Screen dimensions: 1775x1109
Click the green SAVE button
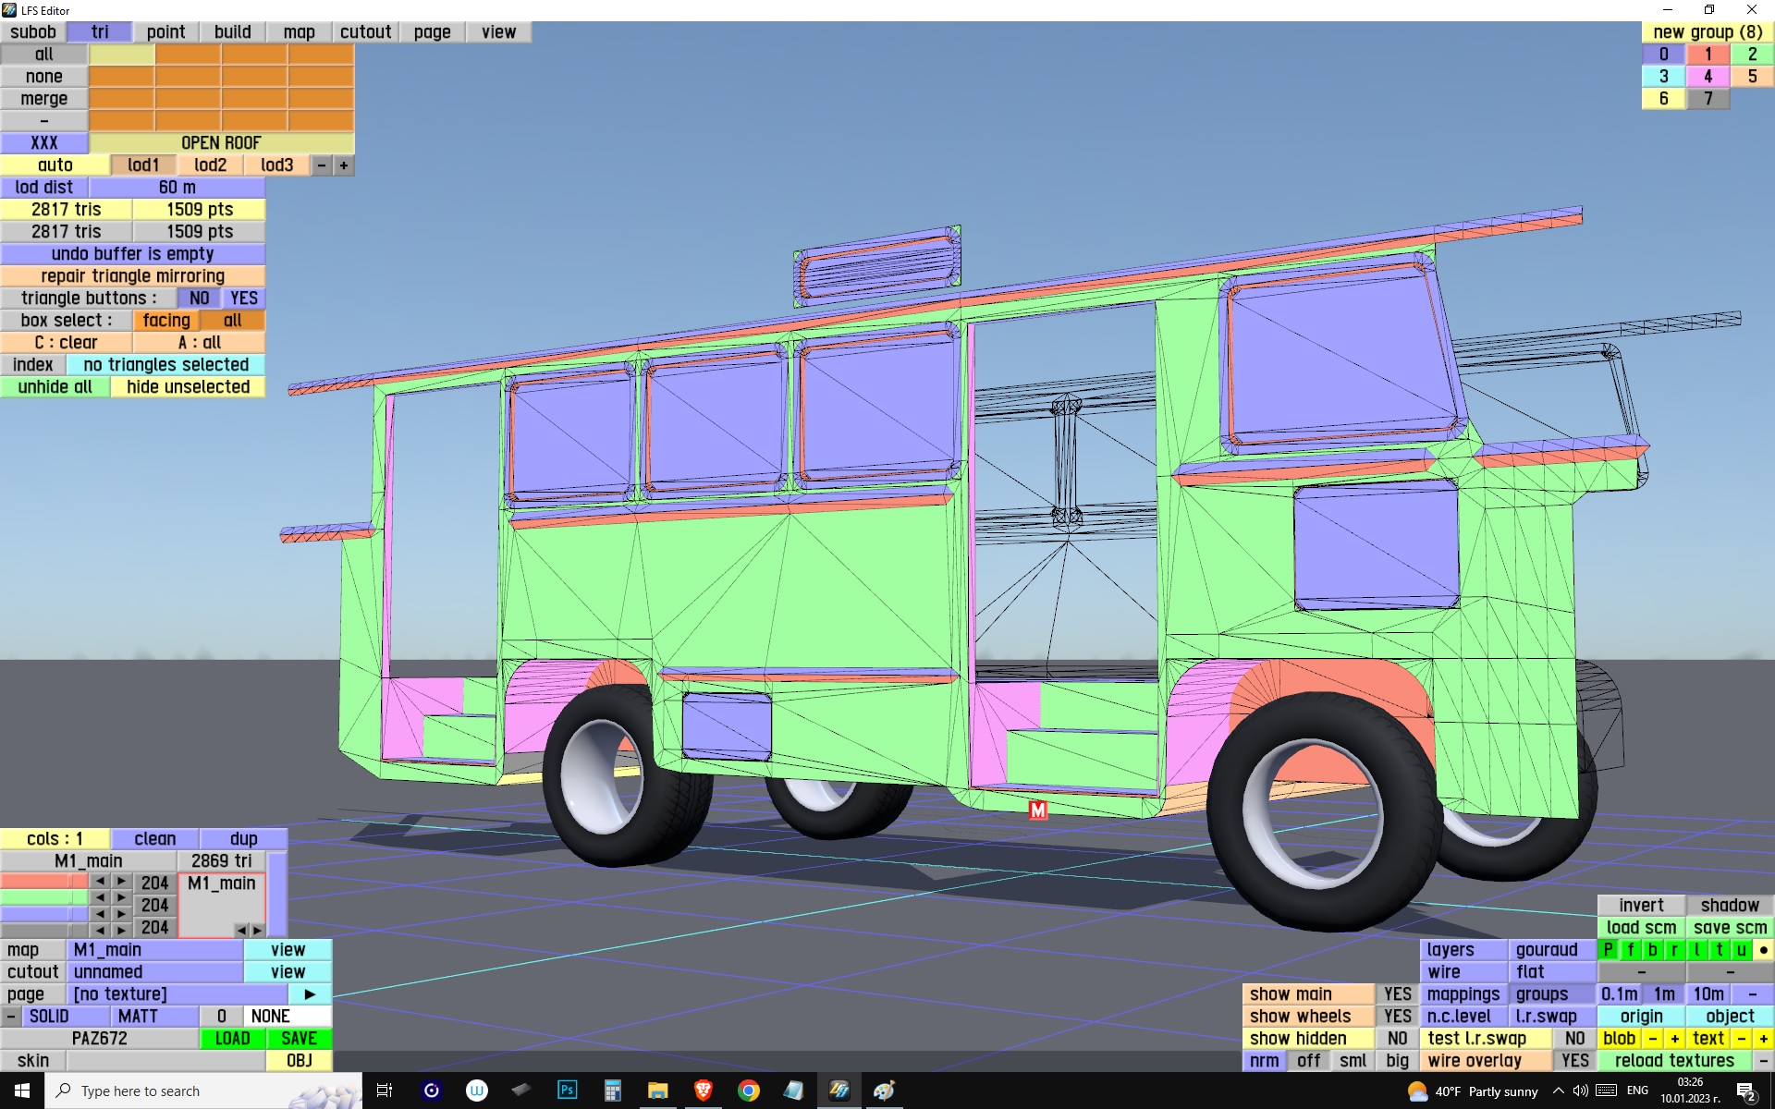(299, 1039)
